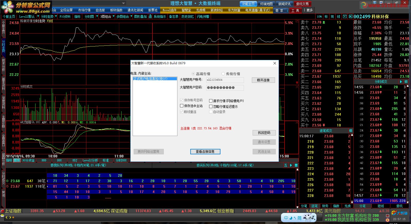Click the 找回密码 button

[x=264, y=133]
